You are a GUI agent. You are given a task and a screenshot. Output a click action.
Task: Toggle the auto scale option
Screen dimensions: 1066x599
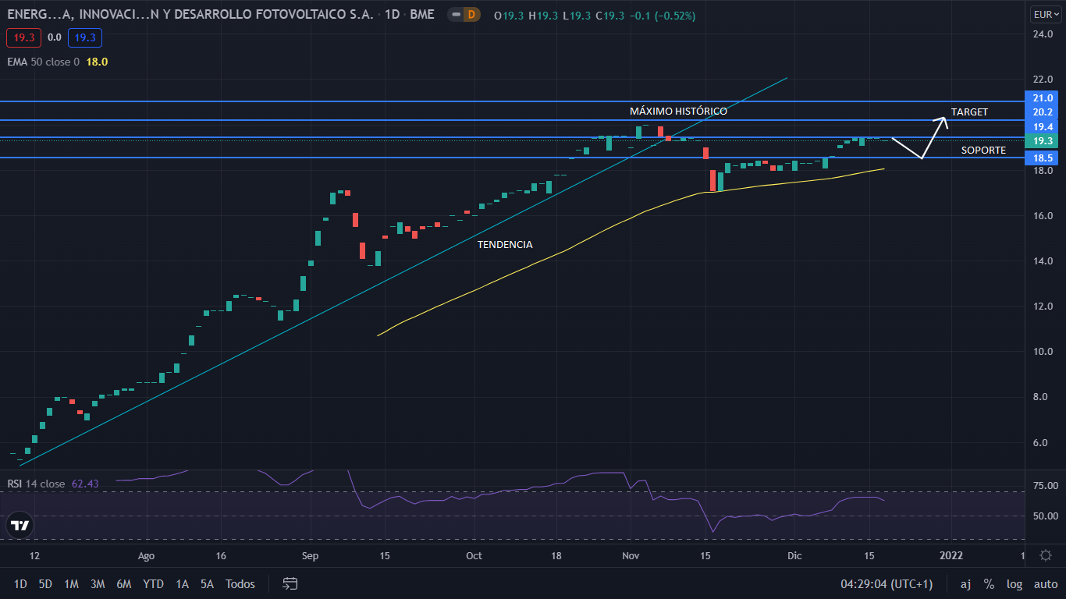pyautogui.click(x=1046, y=584)
